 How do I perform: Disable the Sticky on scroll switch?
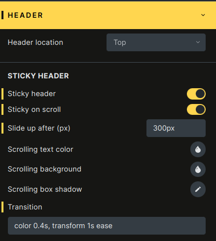(196, 109)
